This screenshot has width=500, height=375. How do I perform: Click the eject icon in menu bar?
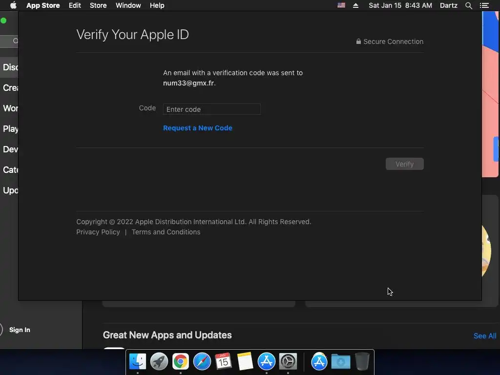pos(355,5)
